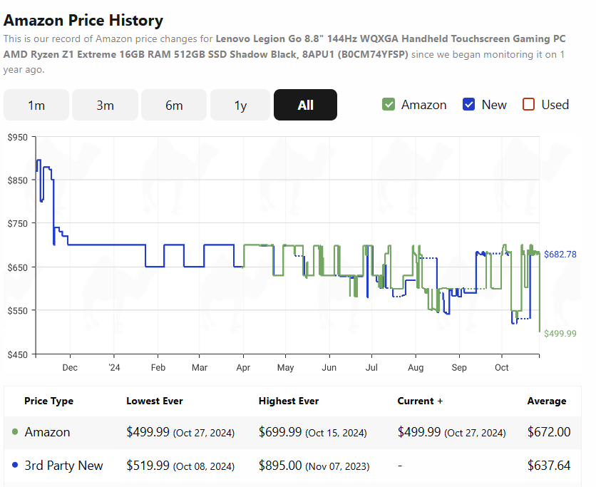Click the Amazon Price History heading
596x487 pixels.
(x=83, y=20)
